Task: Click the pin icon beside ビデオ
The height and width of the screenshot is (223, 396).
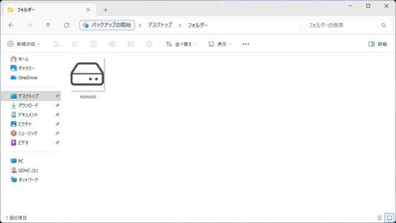Action: pos(57,143)
